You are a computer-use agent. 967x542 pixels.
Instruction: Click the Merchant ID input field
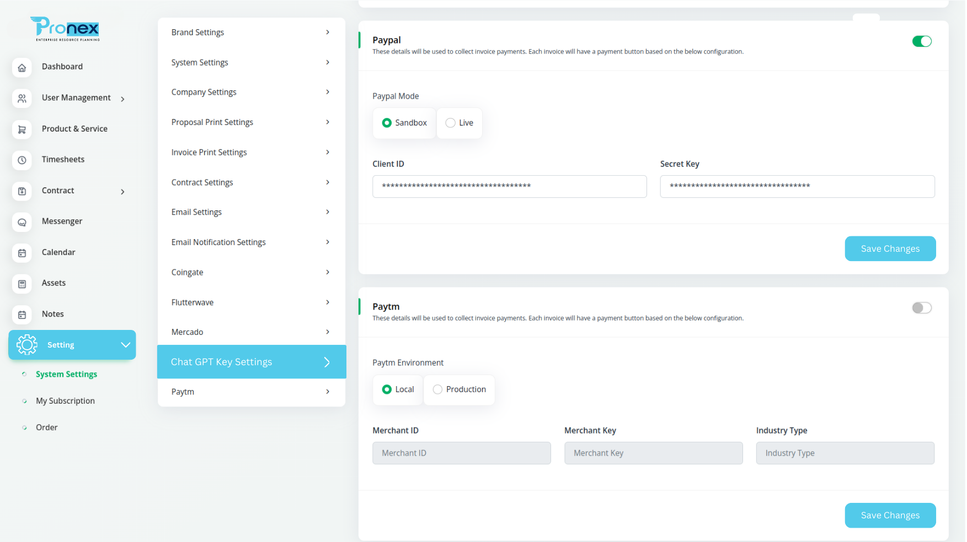pos(461,453)
